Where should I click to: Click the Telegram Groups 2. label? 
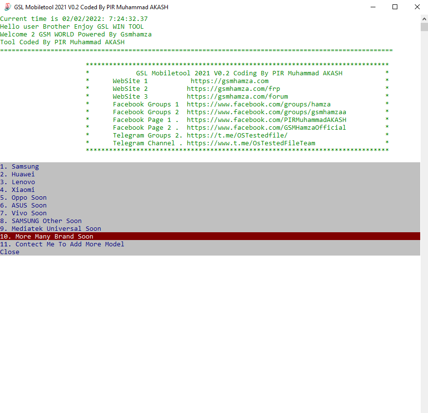point(147,136)
